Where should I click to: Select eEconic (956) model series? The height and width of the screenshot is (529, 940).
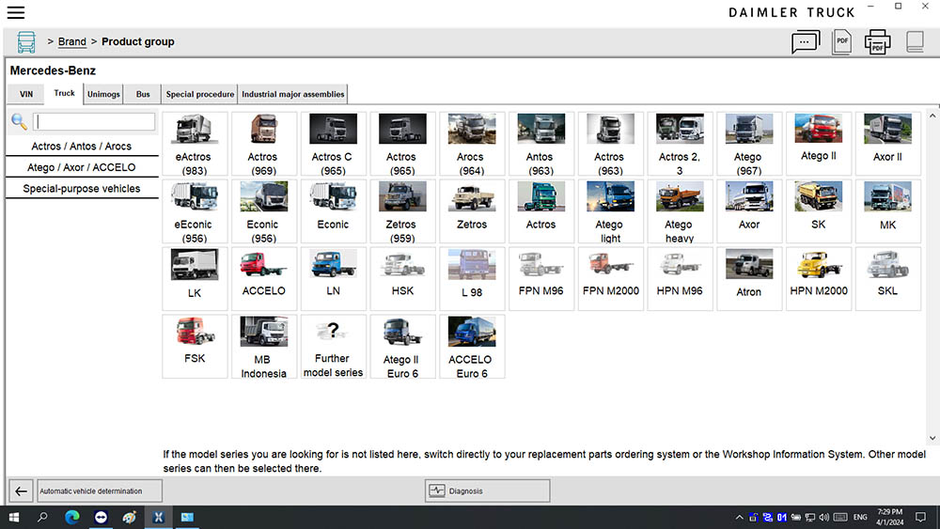[195, 211]
